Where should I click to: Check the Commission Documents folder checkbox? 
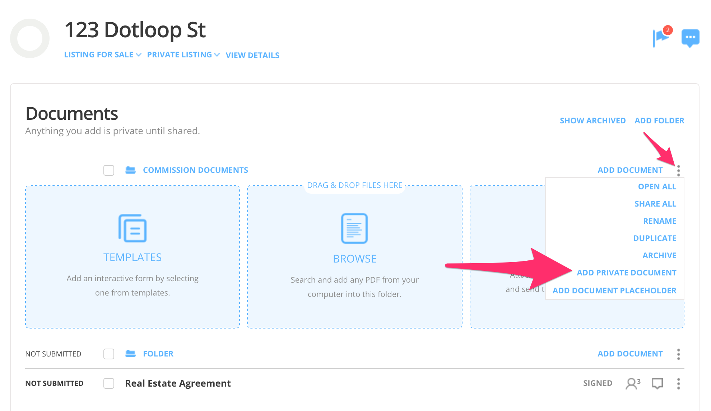click(x=109, y=170)
